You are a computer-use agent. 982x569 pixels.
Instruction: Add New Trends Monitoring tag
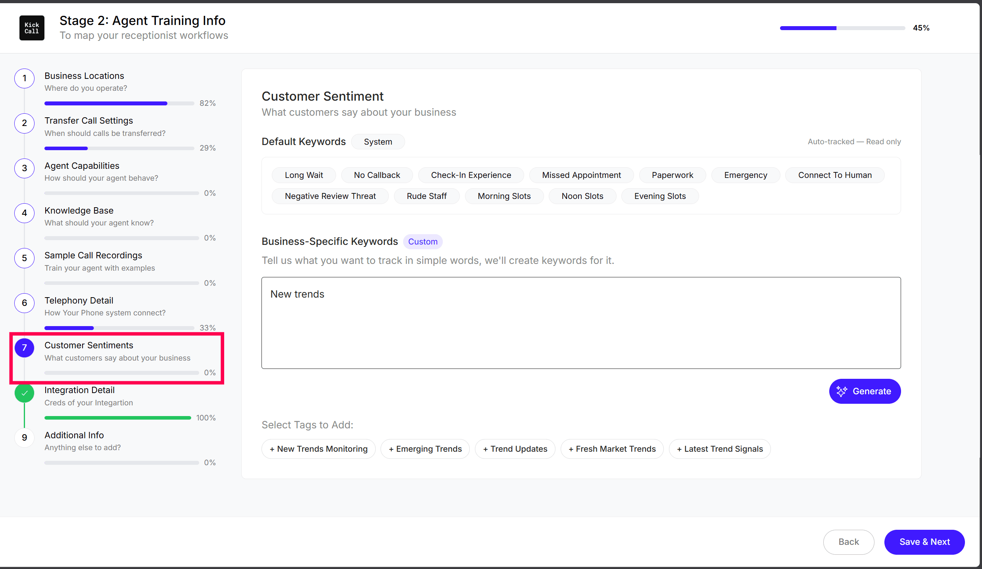(x=319, y=449)
